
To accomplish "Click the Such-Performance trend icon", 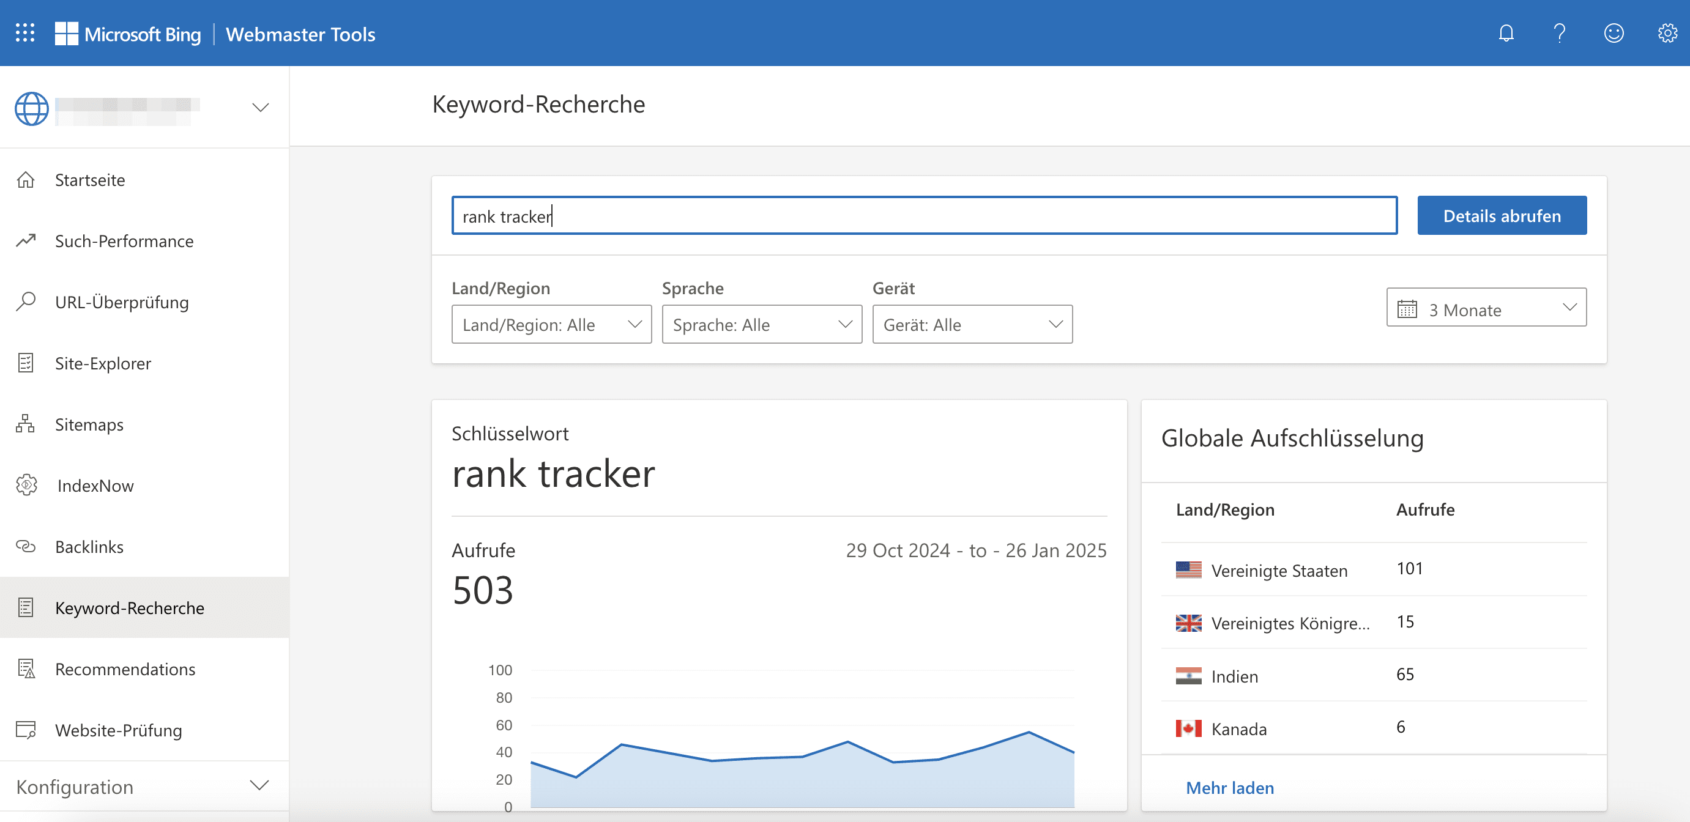I will [x=26, y=240].
